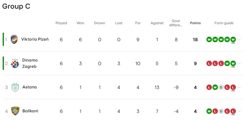Click the Astana club crest
Viewport: 246px width, 121px height.
coord(15,87)
